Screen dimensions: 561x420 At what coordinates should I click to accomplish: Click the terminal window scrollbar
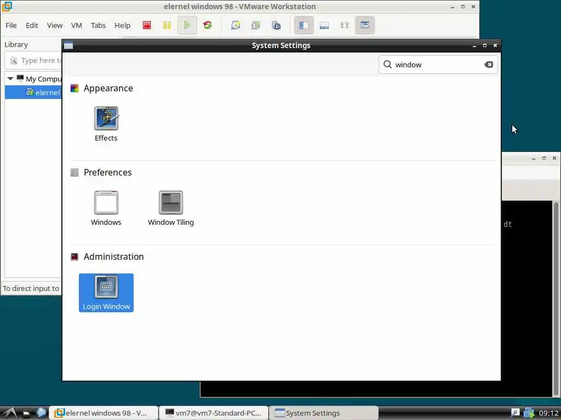click(556, 298)
